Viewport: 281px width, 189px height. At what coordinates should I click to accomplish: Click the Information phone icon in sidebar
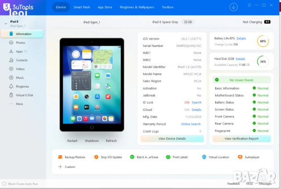click(x=11, y=34)
